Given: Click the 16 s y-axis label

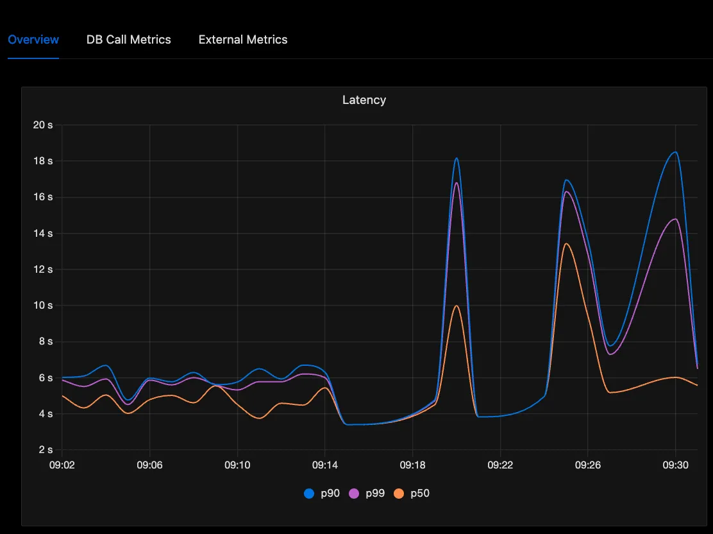Looking at the screenshot, I should [x=43, y=196].
